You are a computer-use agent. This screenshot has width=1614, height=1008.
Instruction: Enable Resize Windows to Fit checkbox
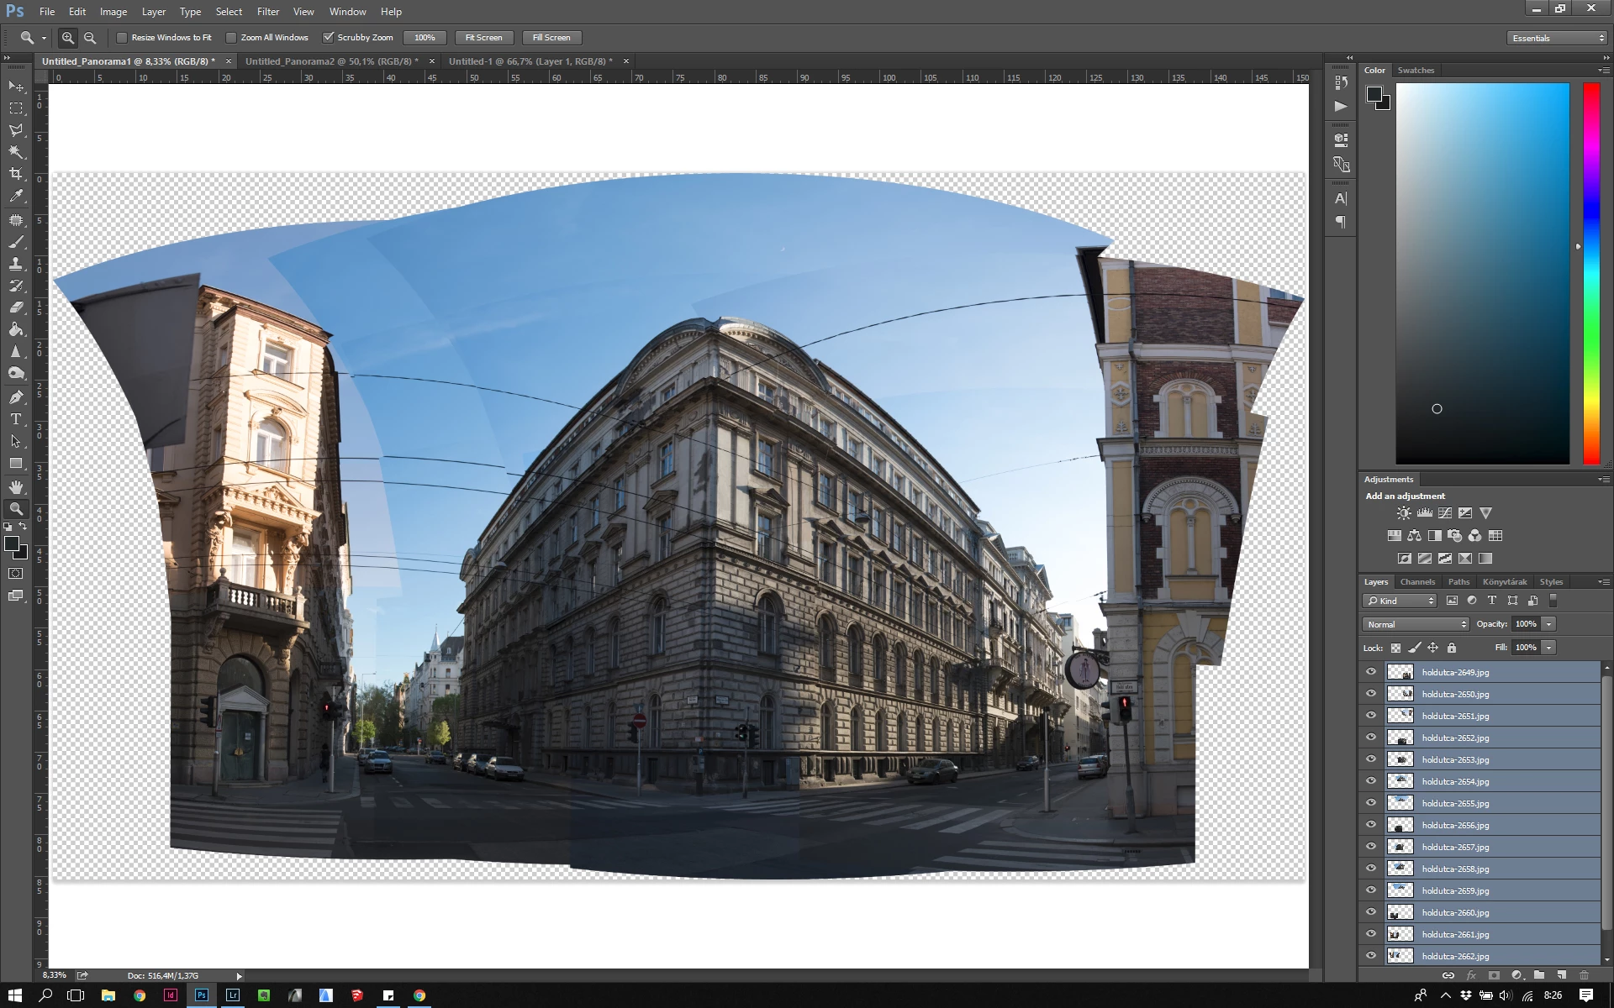tap(122, 38)
